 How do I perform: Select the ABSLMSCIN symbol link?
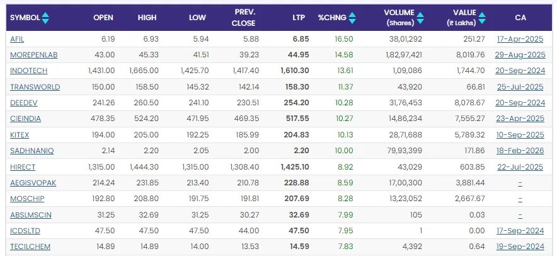click(x=31, y=214)
